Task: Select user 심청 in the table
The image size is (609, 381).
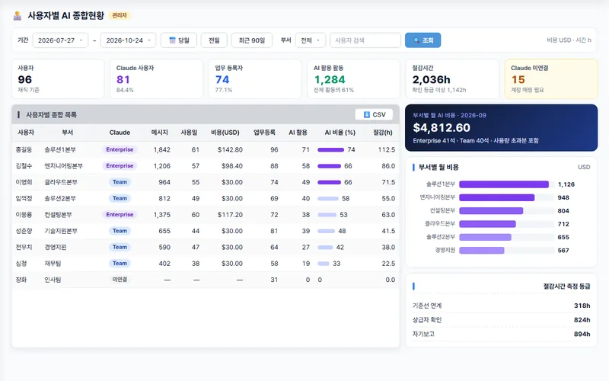Action: click(x=21, y=264)
